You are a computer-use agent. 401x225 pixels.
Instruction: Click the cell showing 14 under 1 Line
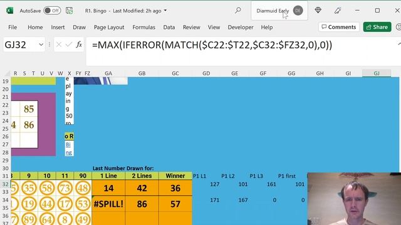point(108,188)
